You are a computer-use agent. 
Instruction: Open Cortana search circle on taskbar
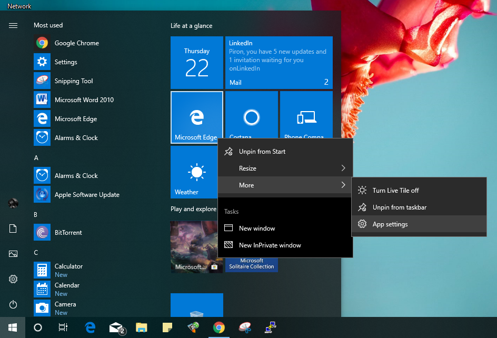38,327
